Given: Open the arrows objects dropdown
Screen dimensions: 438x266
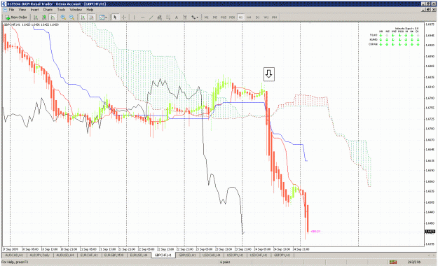Looking at the screenshot, I should (195, 17).
